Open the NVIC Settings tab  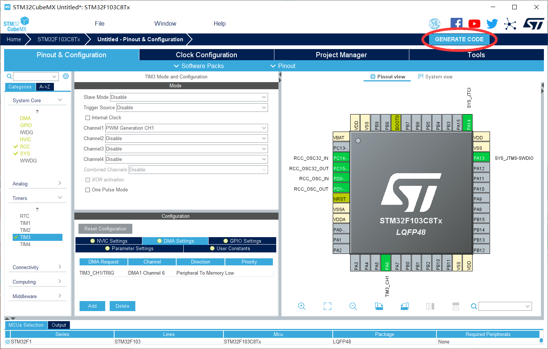pyautogui.click(x=109, y=241)
